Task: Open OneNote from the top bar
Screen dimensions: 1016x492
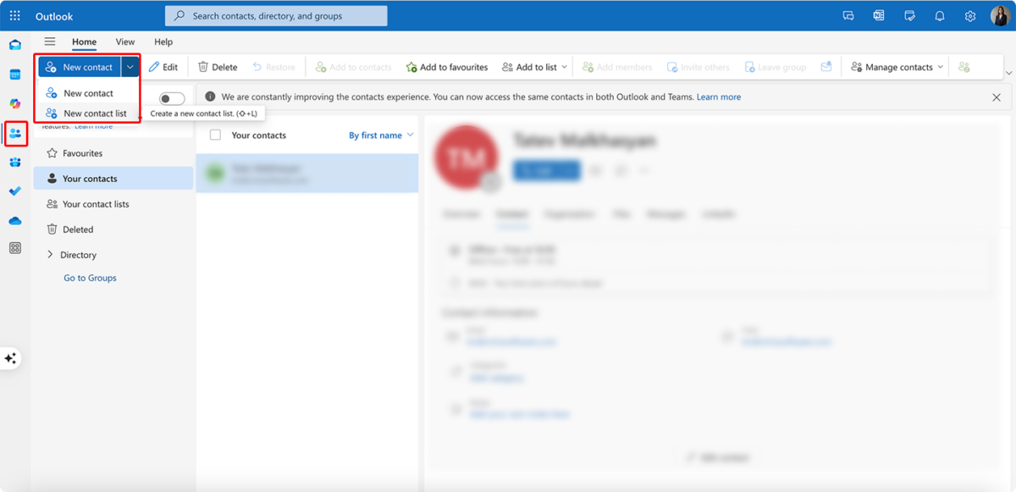Action: tap(878, 15)
